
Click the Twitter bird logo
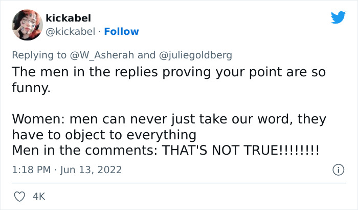(338, 17)
